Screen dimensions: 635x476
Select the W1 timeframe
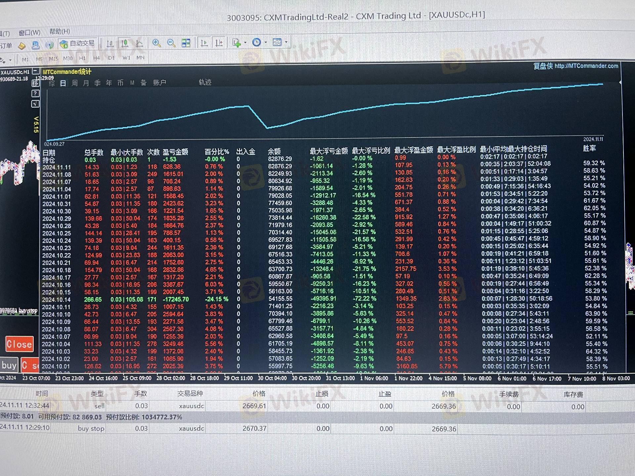126,58
